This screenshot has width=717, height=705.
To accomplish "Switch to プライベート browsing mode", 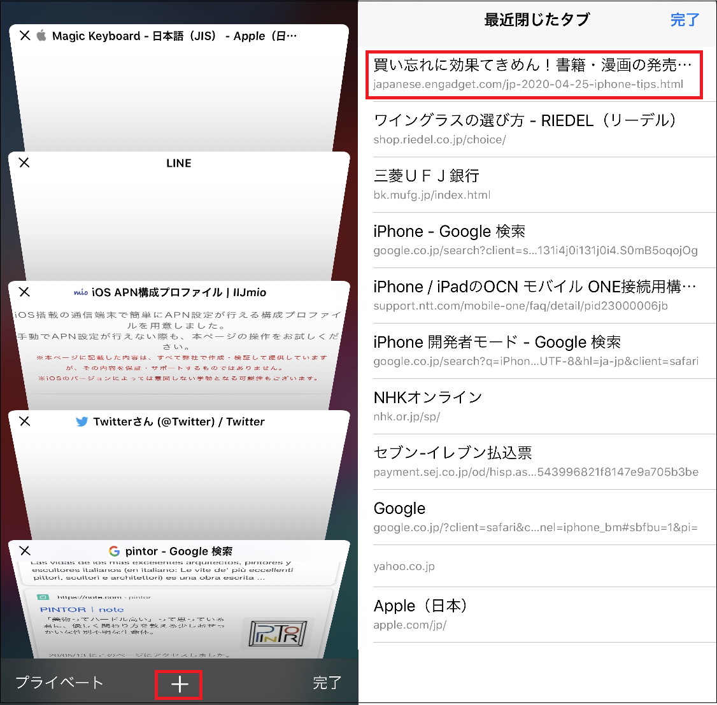I will point(59,683).
